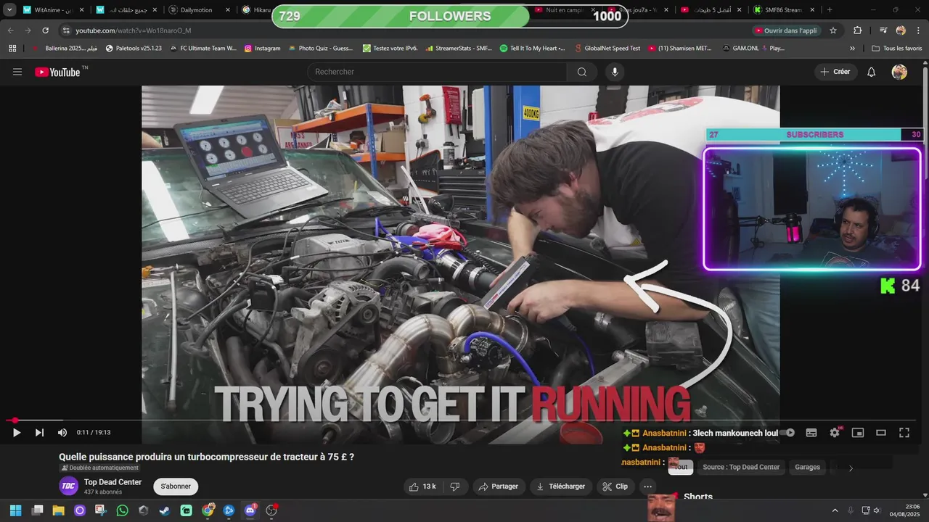929x522 pixels.
Task: Subscribe with S'abonner button
Action: (x=176, y=486)
